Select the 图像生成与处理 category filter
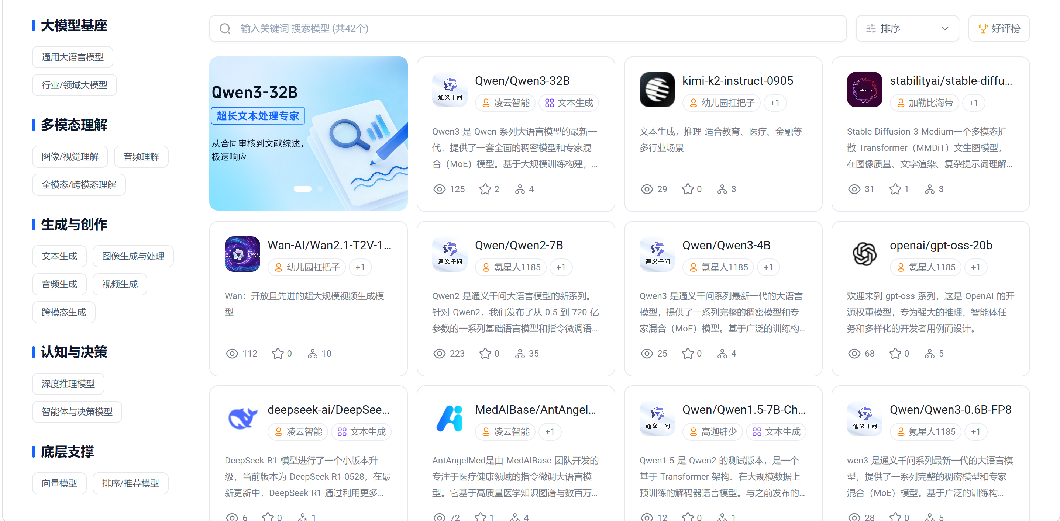Screen dimensions: 1060x521 pos(133,256)
